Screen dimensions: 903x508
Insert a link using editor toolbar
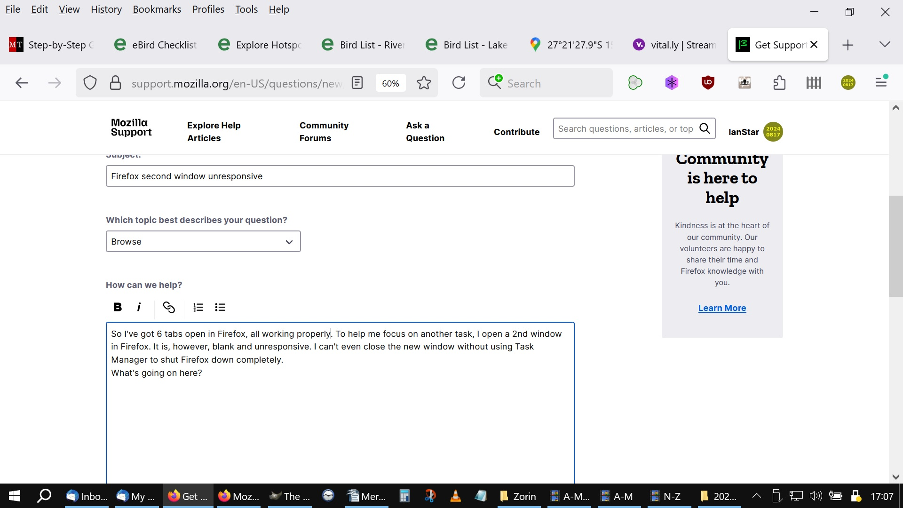(169, 307)
